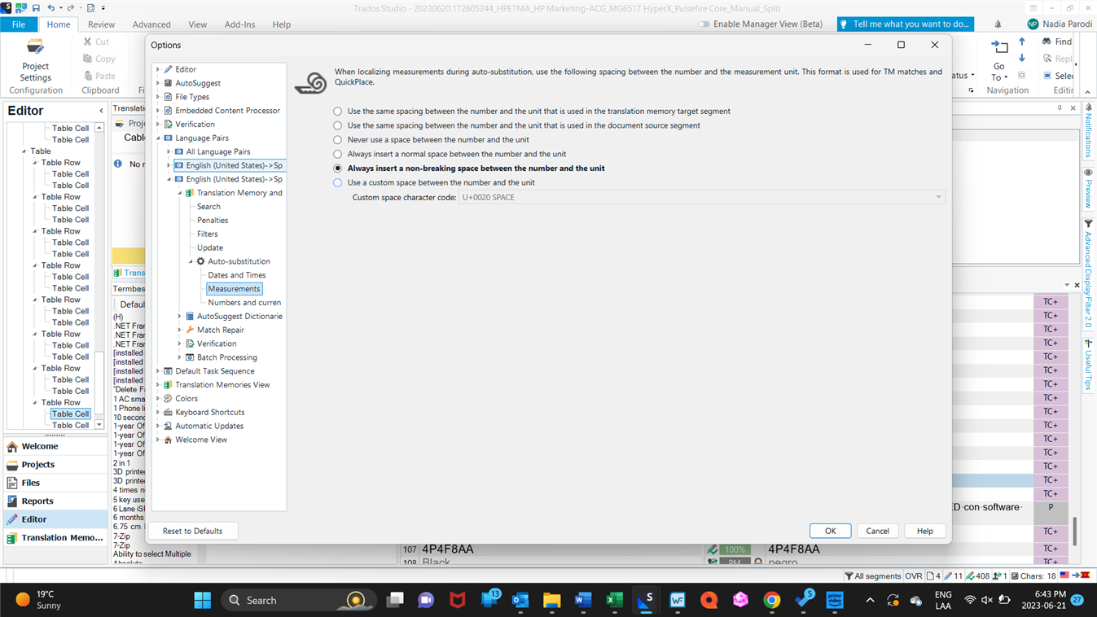Select Use a custom space option
The height and width of the screenshot is (617, 1097).
pyautogui.click(x=338, y=182)
